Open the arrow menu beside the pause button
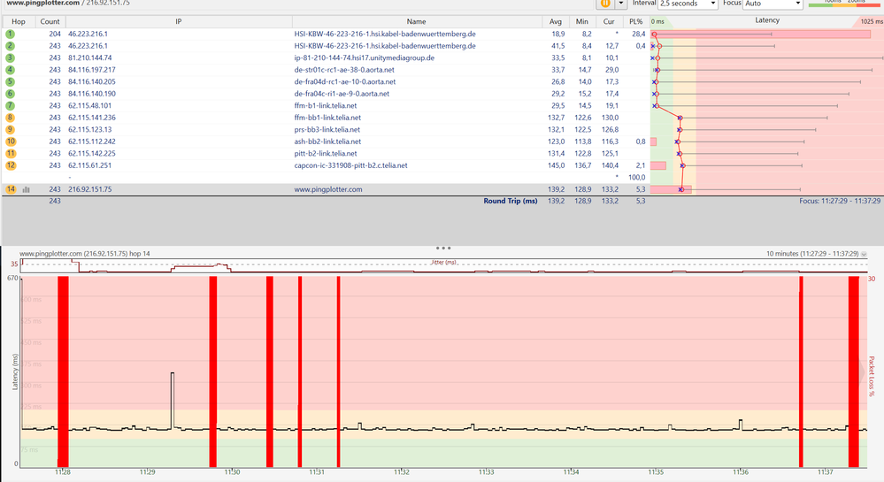This screenshot has width=884, height=482. [x=620, y=4]
